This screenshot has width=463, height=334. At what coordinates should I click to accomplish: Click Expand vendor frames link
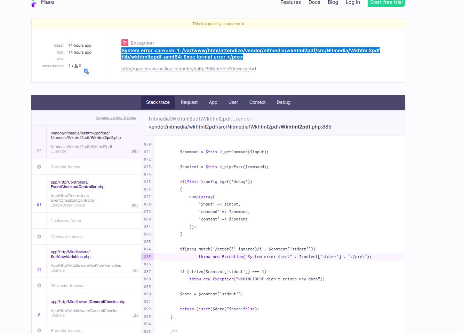pos(116,118)
